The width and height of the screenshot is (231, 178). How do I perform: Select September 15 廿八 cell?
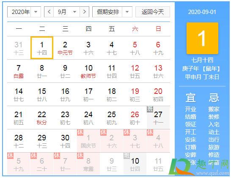[42, 95]
